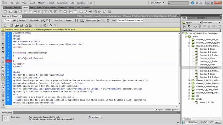Expand the Chapter_5_Using_Selectors folder

(189, 83)
